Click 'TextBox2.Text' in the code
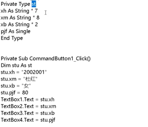 [x=17, y=106]
